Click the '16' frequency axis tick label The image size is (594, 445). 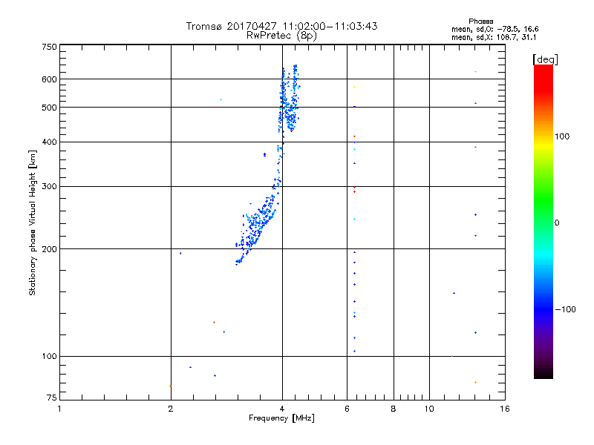[505, 409]
